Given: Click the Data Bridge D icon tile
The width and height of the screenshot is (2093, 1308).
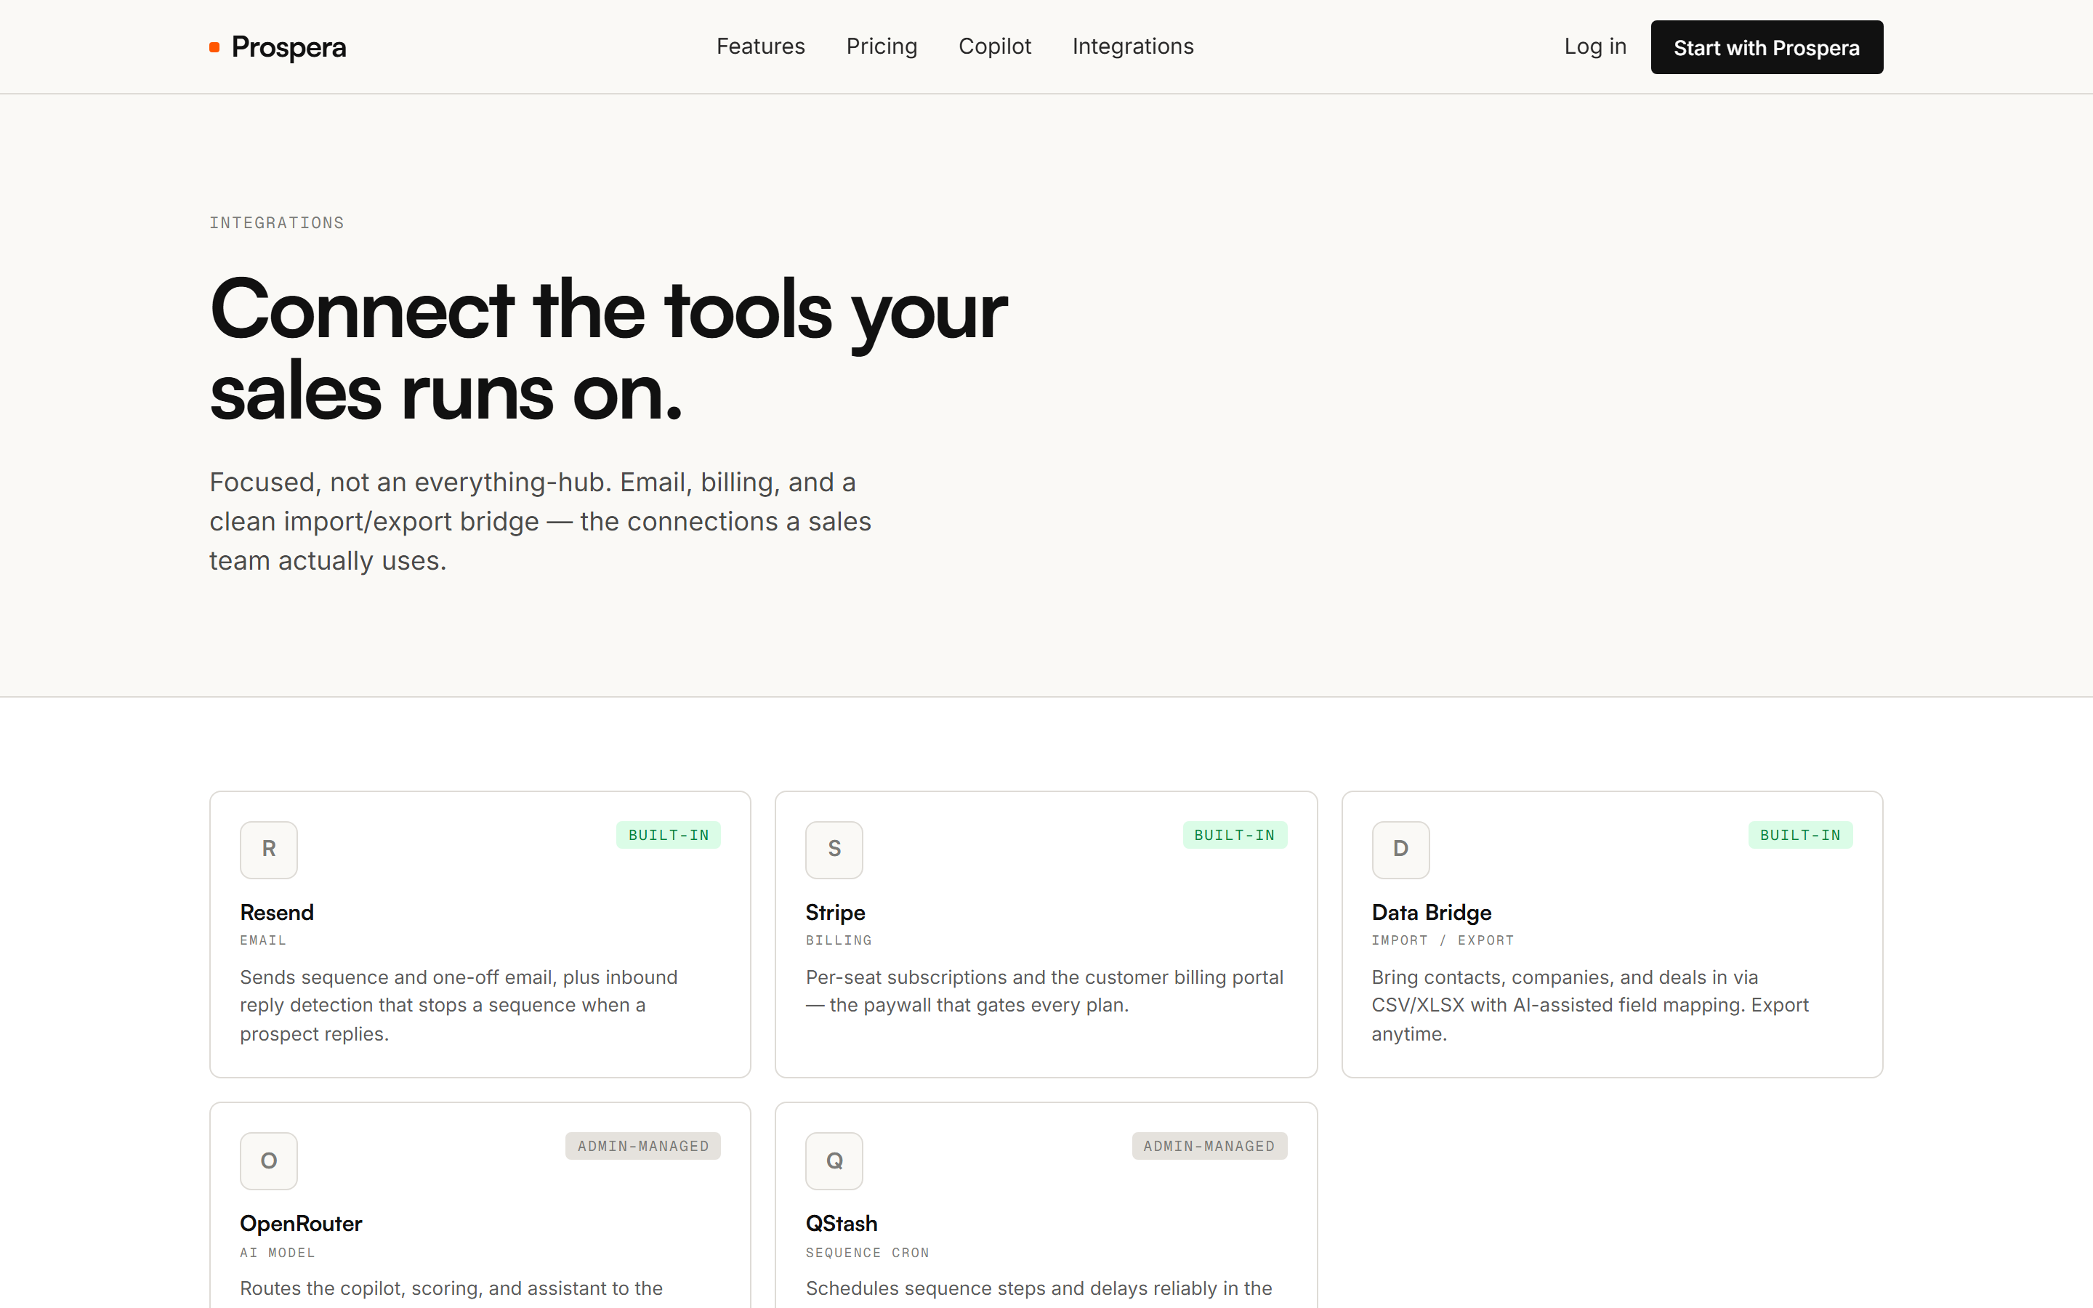Looking at the screenshot, I should click(1400, 849).
